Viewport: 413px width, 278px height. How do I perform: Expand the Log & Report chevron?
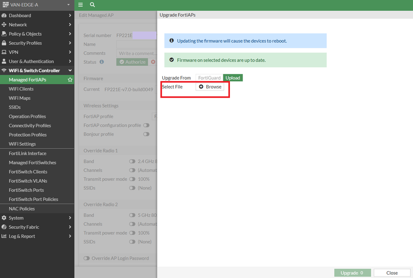70,236
